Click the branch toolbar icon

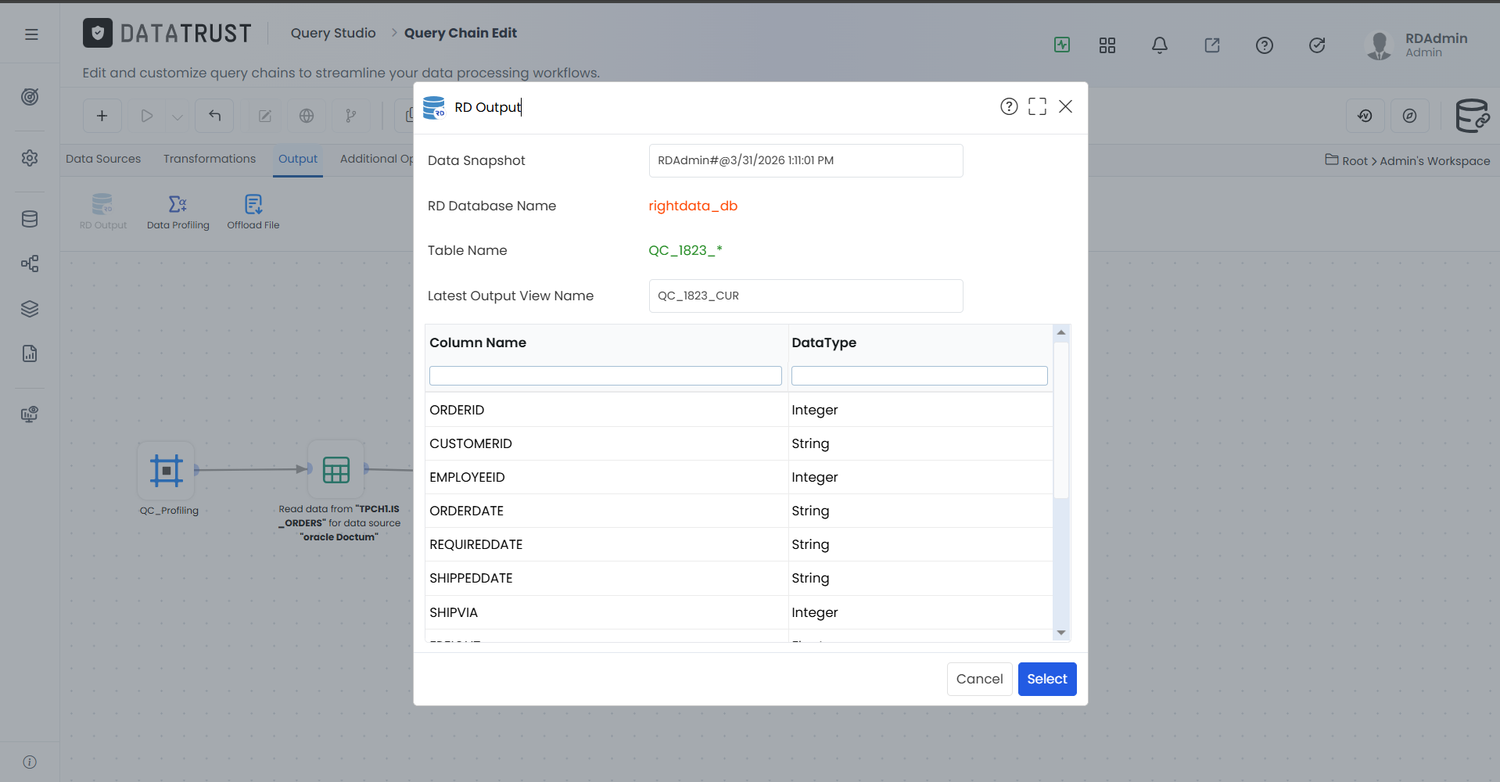[x=351, y=116]
